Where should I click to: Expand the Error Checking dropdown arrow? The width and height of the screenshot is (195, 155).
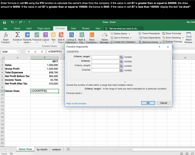tap(183, 38)
